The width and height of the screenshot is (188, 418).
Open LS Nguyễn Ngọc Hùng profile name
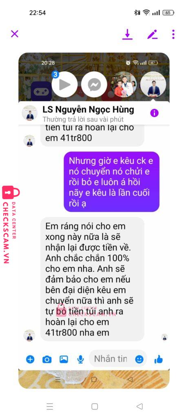coord(88,109)
